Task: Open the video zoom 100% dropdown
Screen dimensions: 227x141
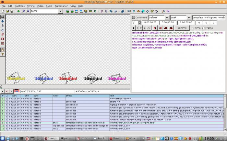Action: pyautogui.click(x=60, y=11)
